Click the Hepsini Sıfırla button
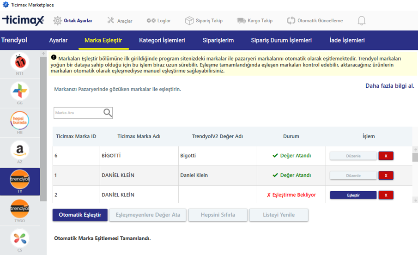 pos(218,215)
